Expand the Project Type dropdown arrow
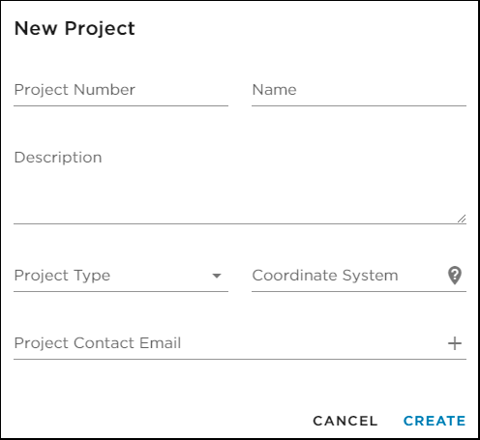This screenshot has width=480, height=440. (x=217, y=276)
